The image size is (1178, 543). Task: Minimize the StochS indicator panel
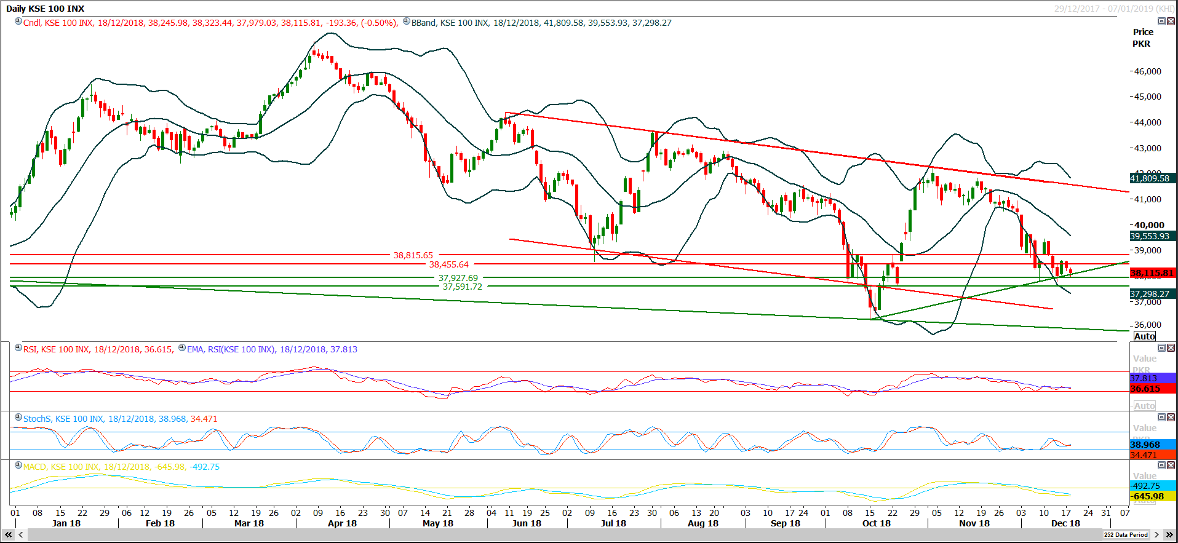[1161, 418]
